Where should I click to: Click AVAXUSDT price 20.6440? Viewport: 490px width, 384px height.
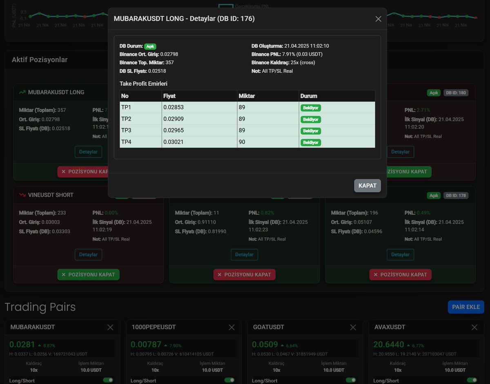389,345
